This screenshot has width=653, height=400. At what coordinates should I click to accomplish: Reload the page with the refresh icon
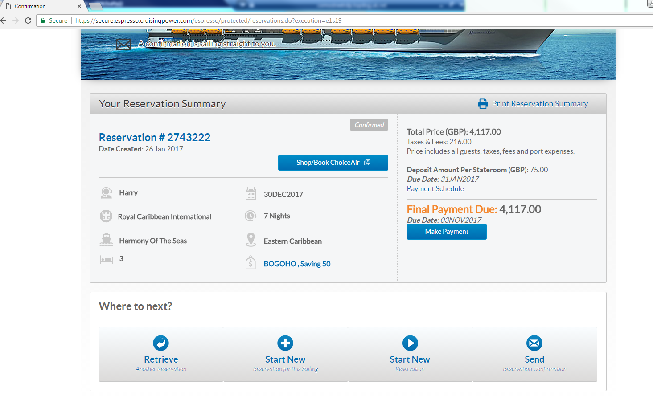pyautogui.click(x=28, y=20)
